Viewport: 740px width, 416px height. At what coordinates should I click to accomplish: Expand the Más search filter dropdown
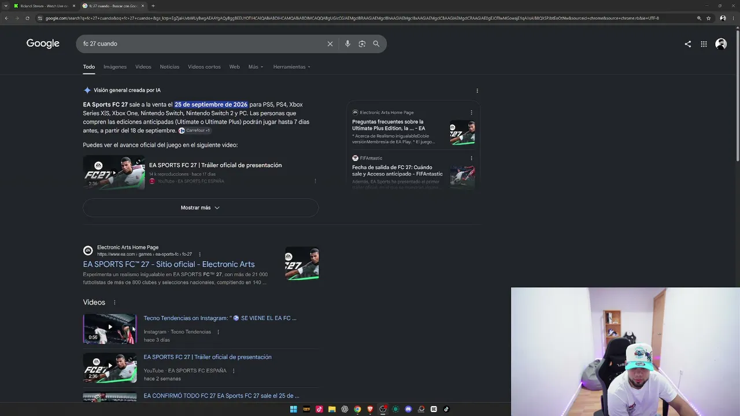(x=256, y=67)
